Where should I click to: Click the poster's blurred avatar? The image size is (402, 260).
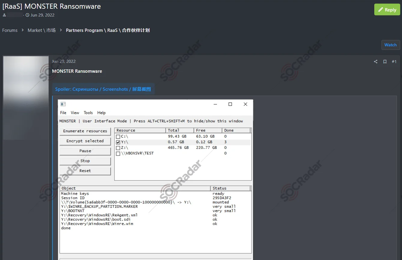point(26,98)
